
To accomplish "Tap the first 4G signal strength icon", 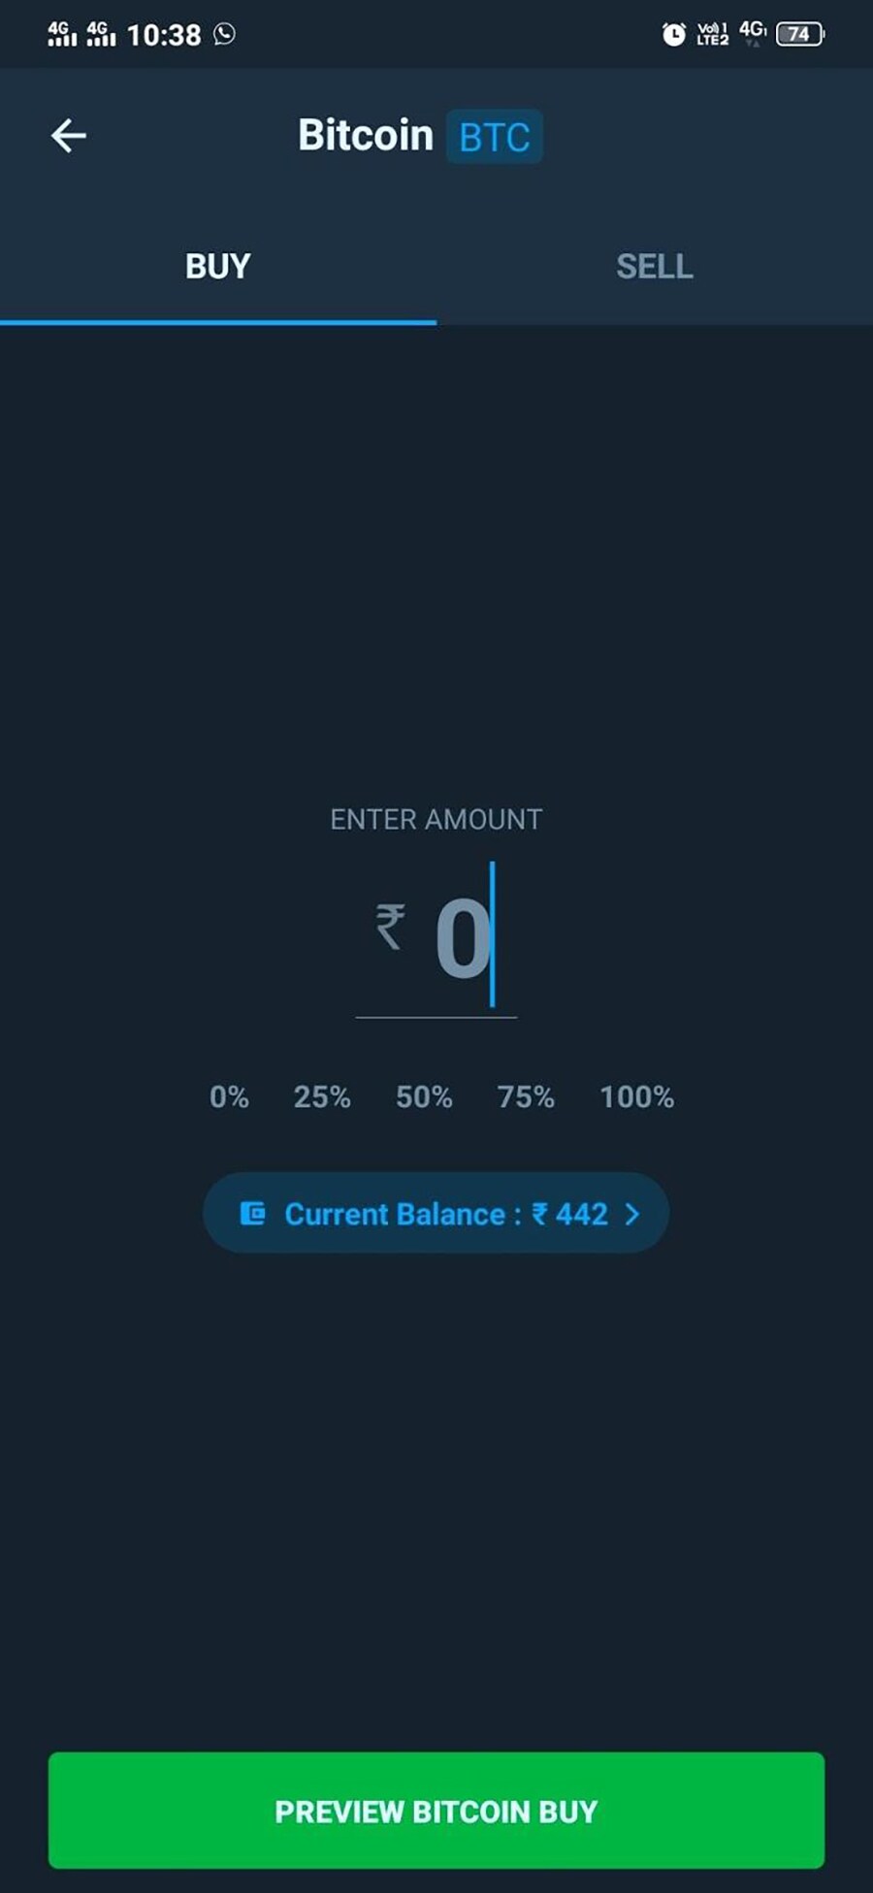I will pos(61,34).
